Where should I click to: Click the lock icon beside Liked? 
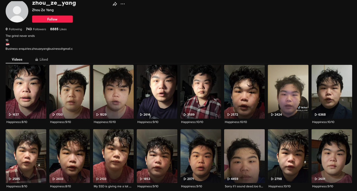click(36, 59)
